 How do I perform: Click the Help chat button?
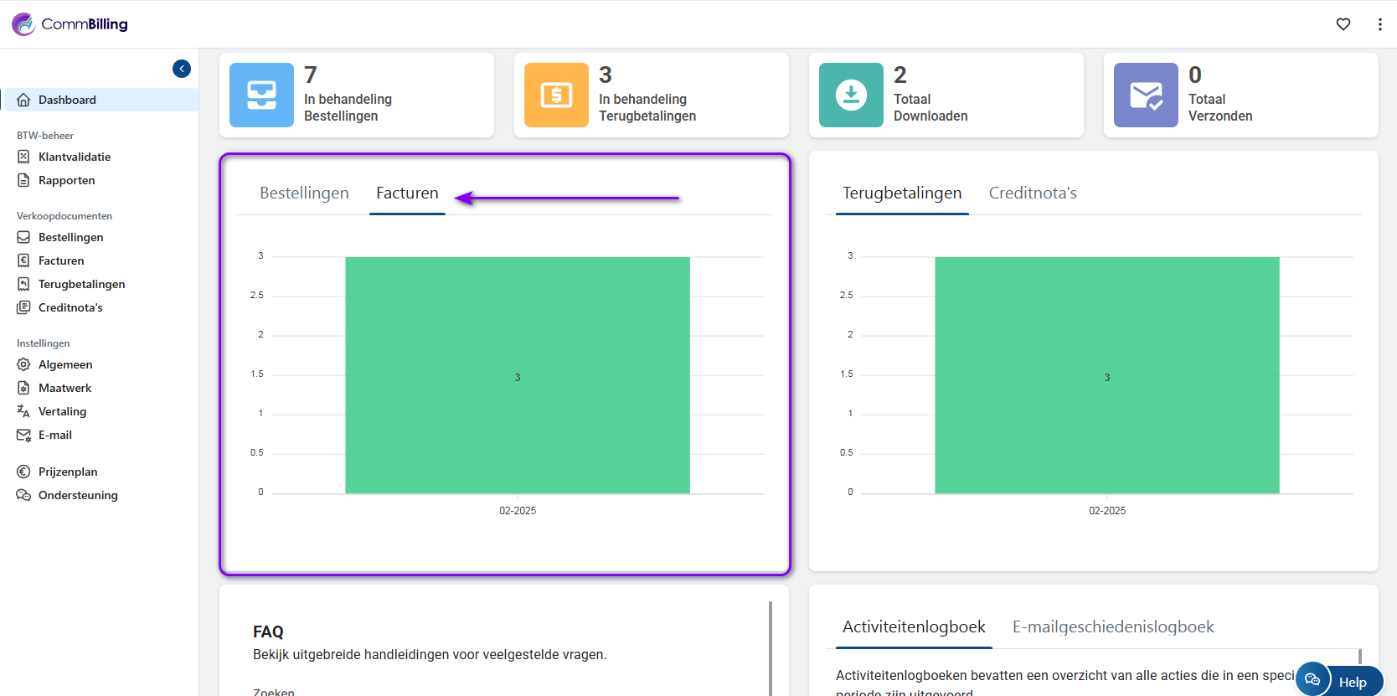click(x=1339, y=681)
